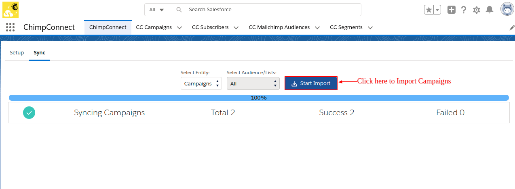
Task: Click the ChimpConnect Mailchimp logo
Action: [x=11, y=10]
